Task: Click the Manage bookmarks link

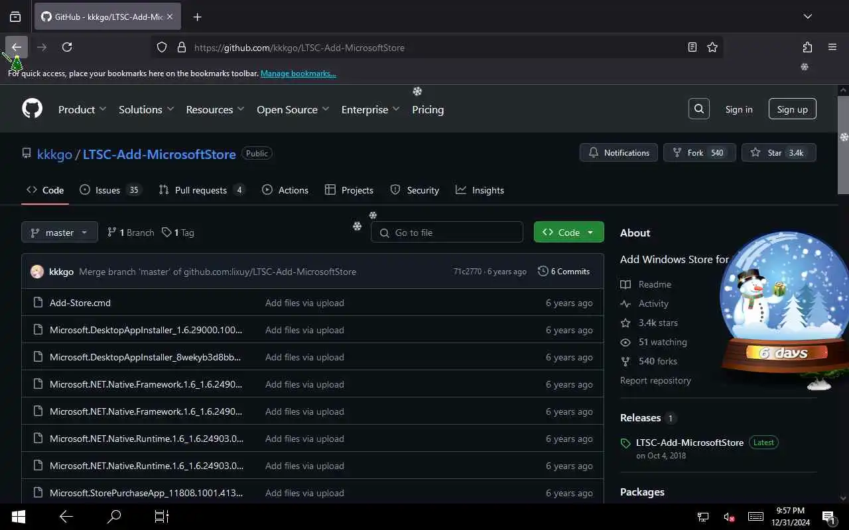Action: (298, 74)
